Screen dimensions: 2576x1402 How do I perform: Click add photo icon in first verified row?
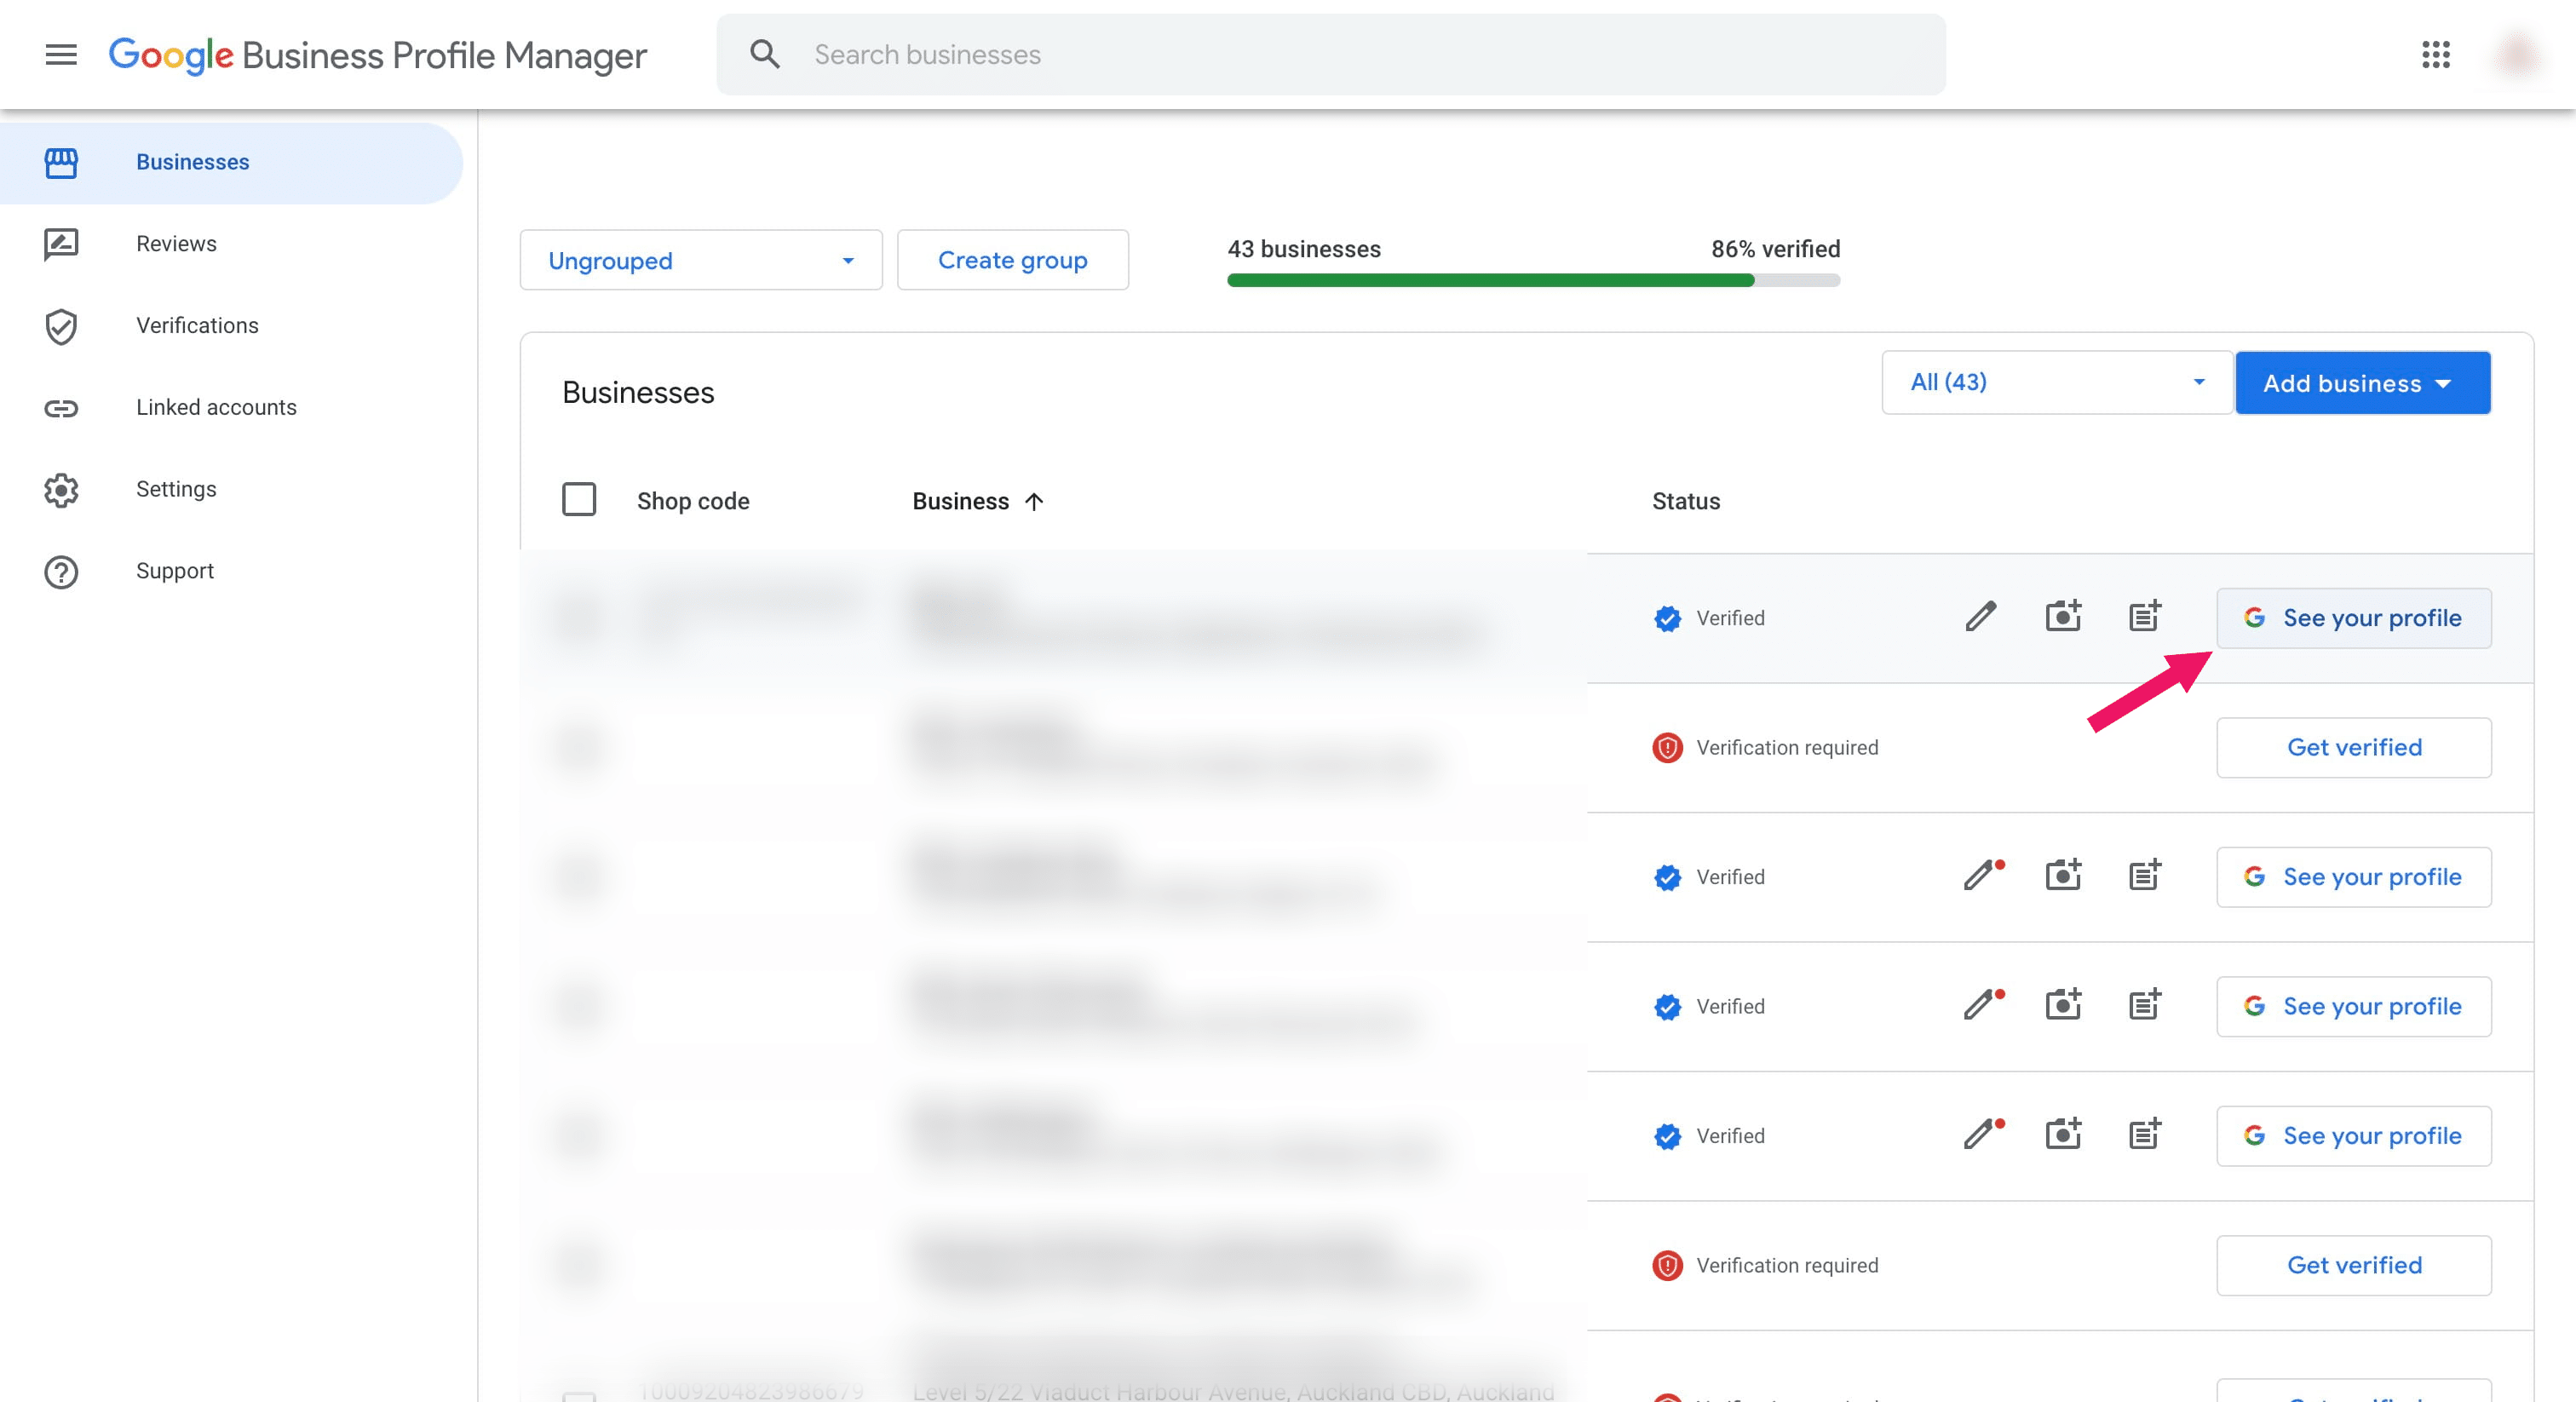(2062, 617)
